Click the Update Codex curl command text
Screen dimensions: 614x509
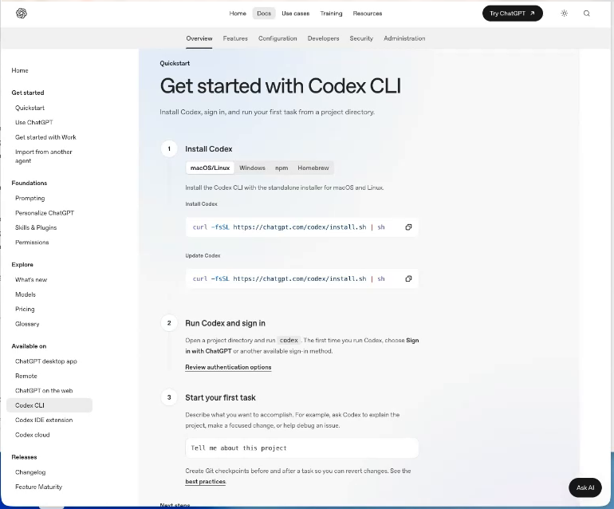(x=289, y=278)
